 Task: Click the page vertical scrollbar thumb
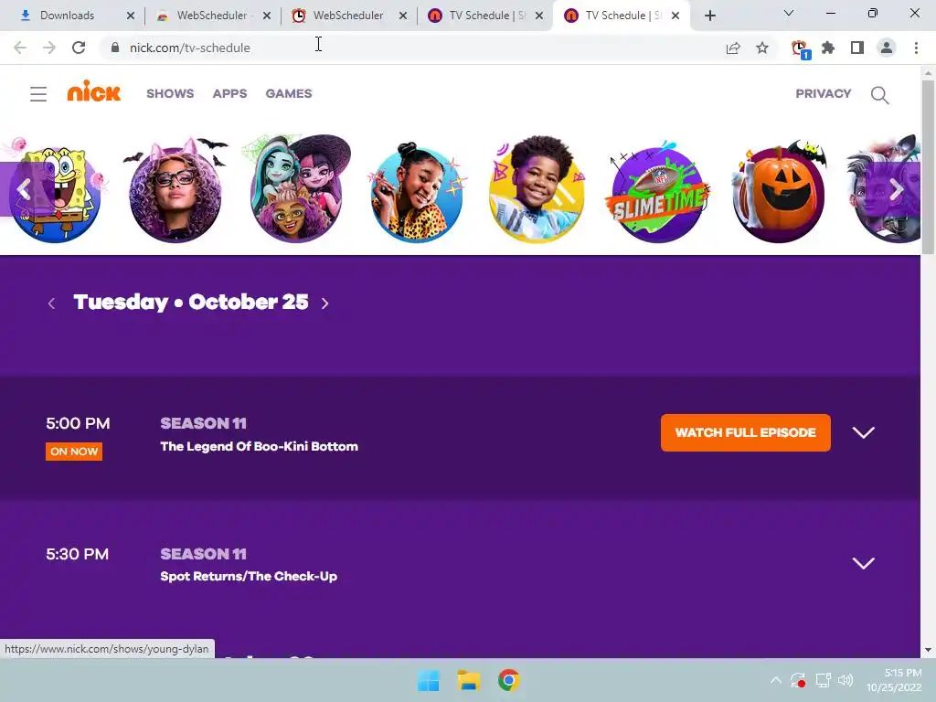coord(928,167)
